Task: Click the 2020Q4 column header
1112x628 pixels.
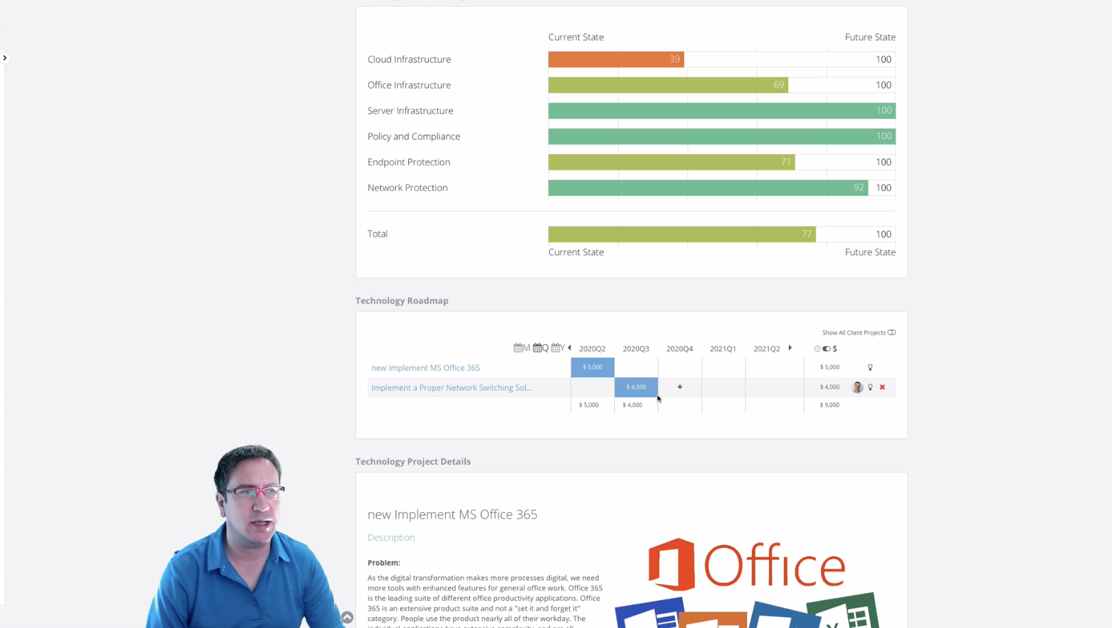Action: tap(680, 349)
